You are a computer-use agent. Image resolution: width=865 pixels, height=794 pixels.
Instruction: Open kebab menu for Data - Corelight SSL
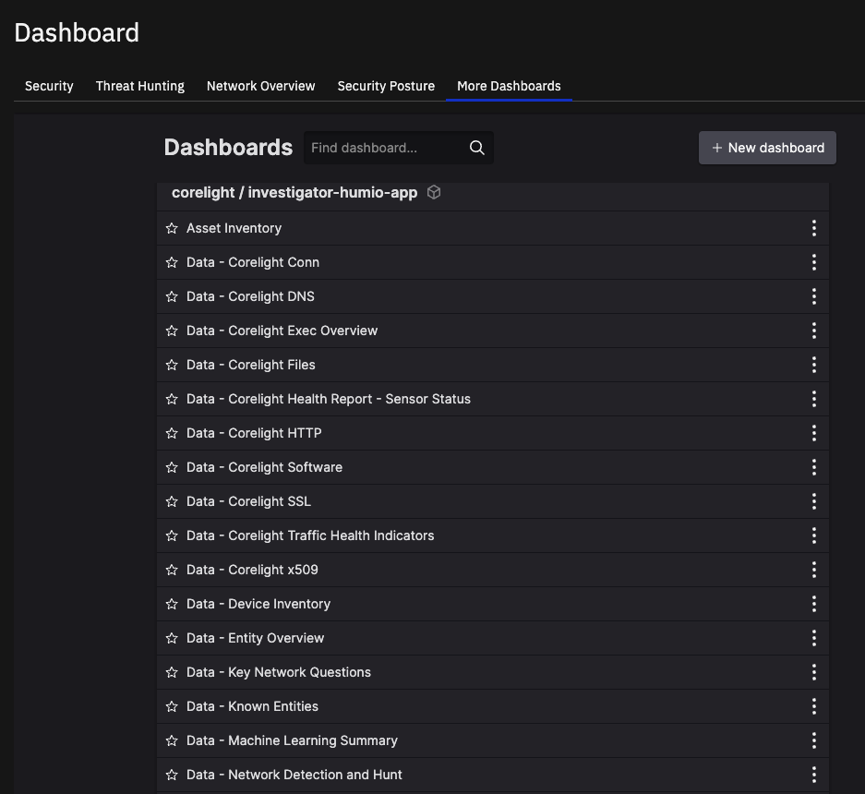click(813, 502)
